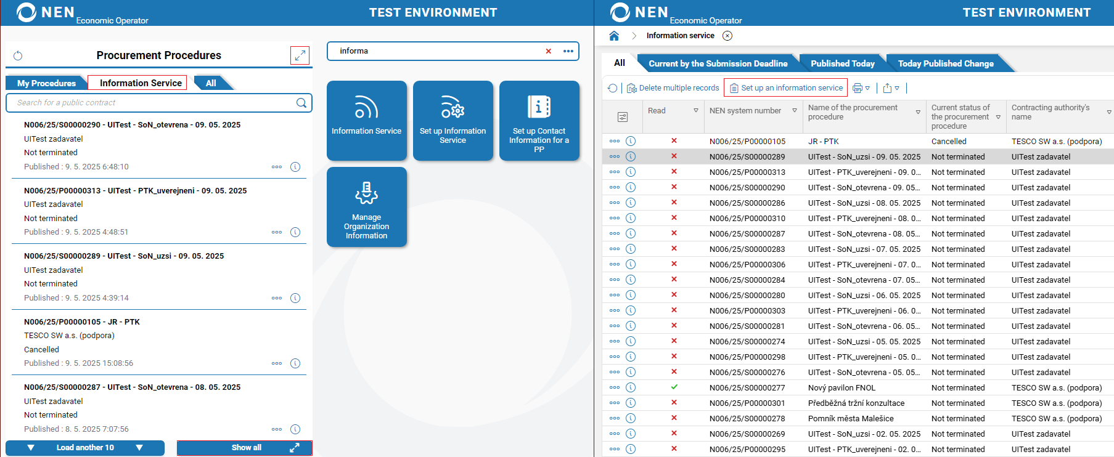Screen dimensions: 1114x457
Task: Open Manage Organization Information tile
Action: click(366, 207)
